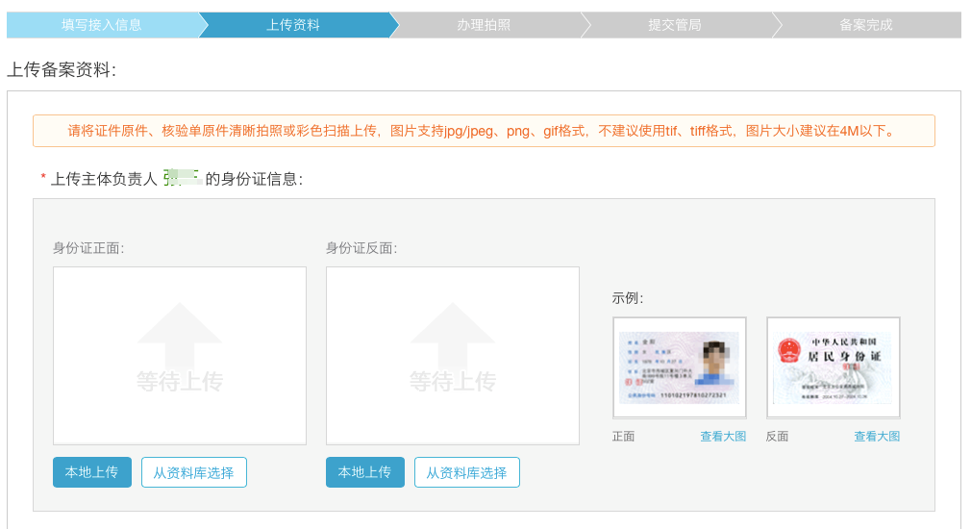Click the orange image format notice banner
This screenshot has width=971, height=529.
(484, 131)
